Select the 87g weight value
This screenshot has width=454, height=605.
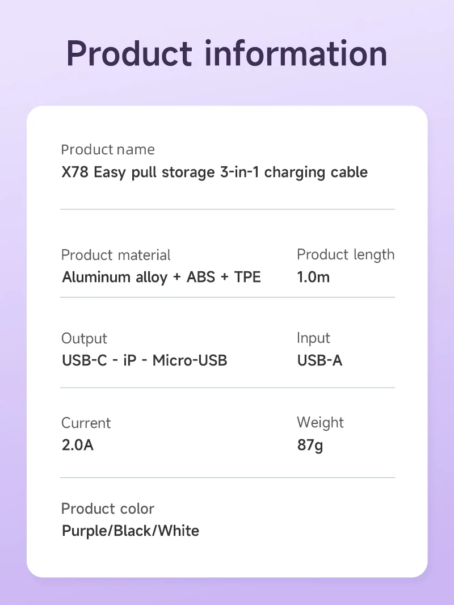(310, 445)
